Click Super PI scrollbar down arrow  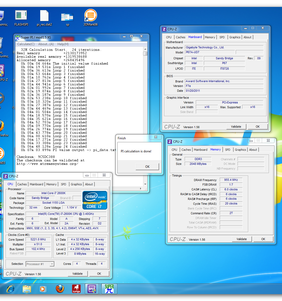point(145,184)
